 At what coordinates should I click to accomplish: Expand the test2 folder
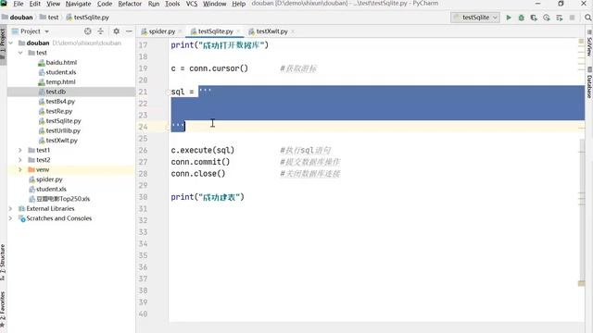20,160
